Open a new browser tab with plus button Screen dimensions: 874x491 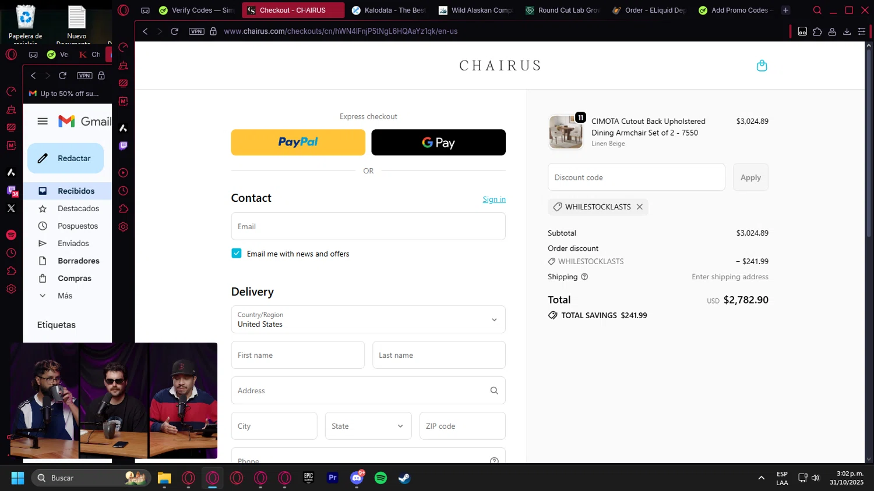pyautogui.click(x=785, y=10)
